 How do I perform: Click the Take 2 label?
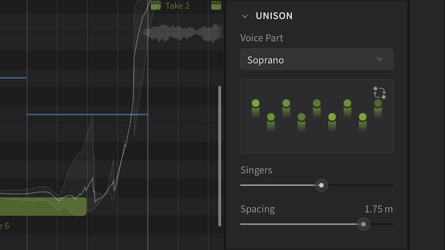point(177,6)
